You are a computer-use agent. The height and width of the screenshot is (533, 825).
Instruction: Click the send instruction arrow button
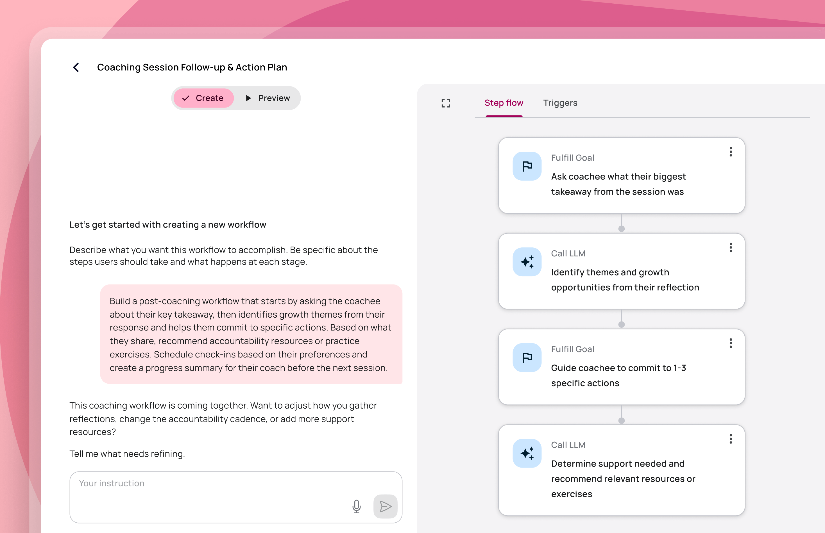[x=385, y=506]
